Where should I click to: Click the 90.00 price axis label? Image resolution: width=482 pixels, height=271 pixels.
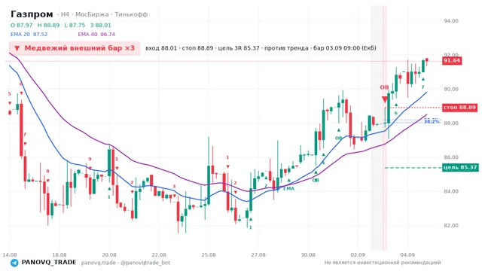[451, 89]
